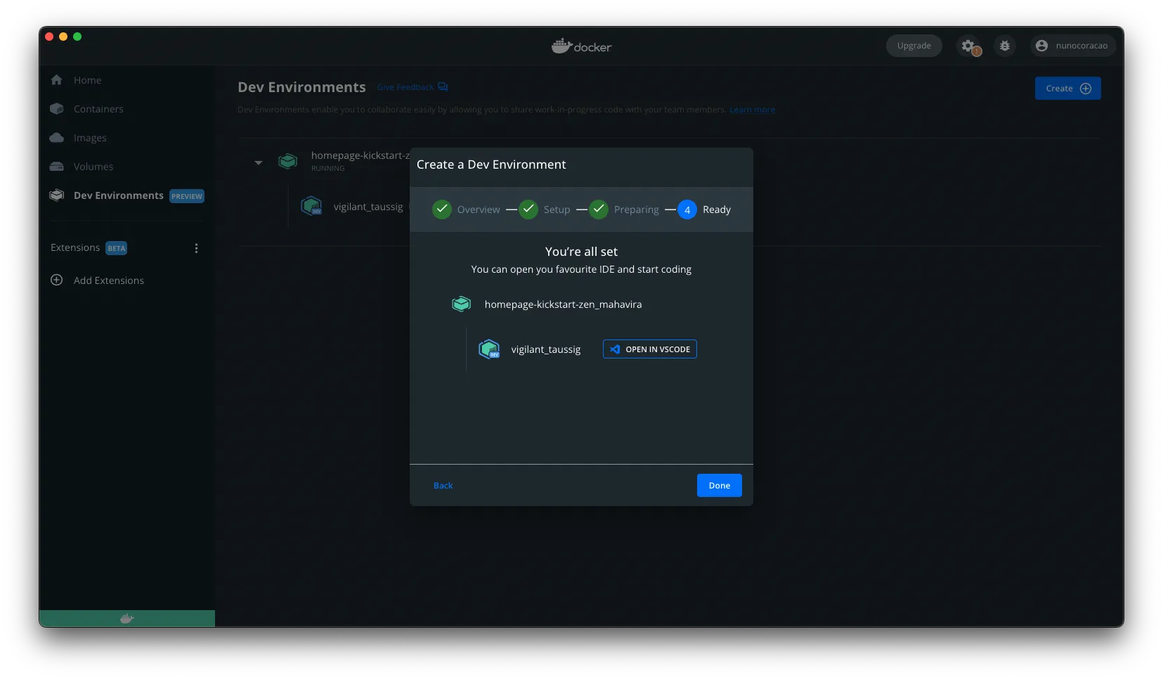Click the homepage-kickstart-zen_mahavira environment icon in dialog
This screenshot has height=679, width=1163.
[461, 304]
